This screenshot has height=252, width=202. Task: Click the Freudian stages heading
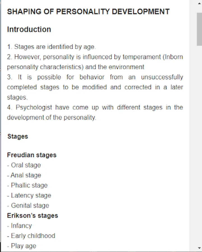(x=32, y=155)
